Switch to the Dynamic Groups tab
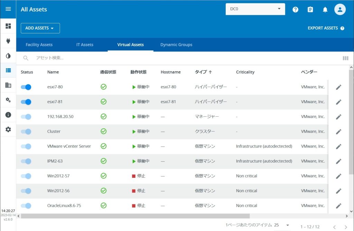 click(x=176, y=45)
